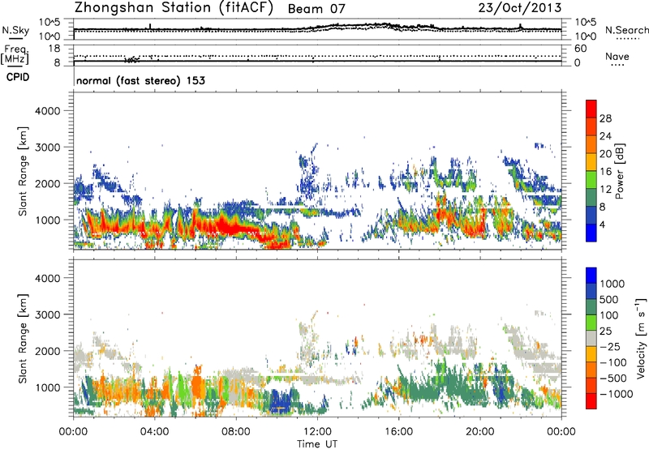649x449 pixels.
Task: Click the -100 Velocity colorbar tick label
Action: tap(613, 362)
